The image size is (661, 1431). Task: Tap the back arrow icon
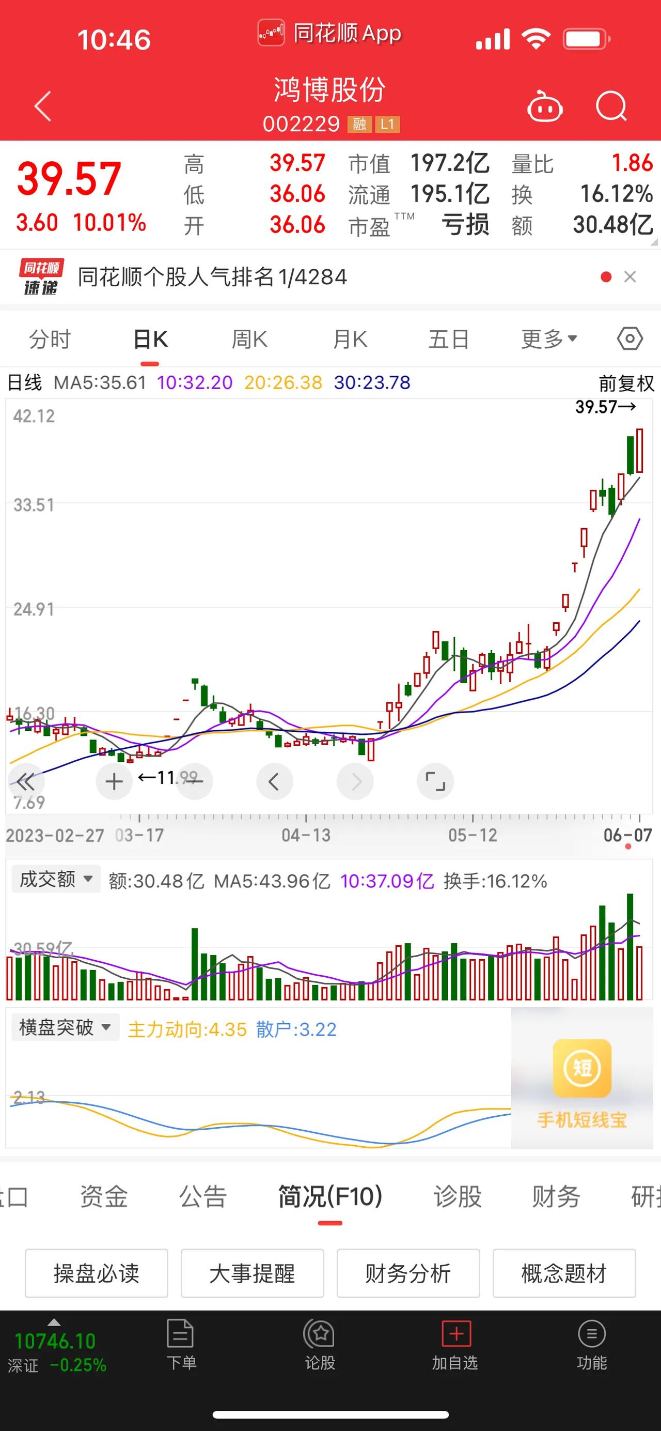point(43,105)
